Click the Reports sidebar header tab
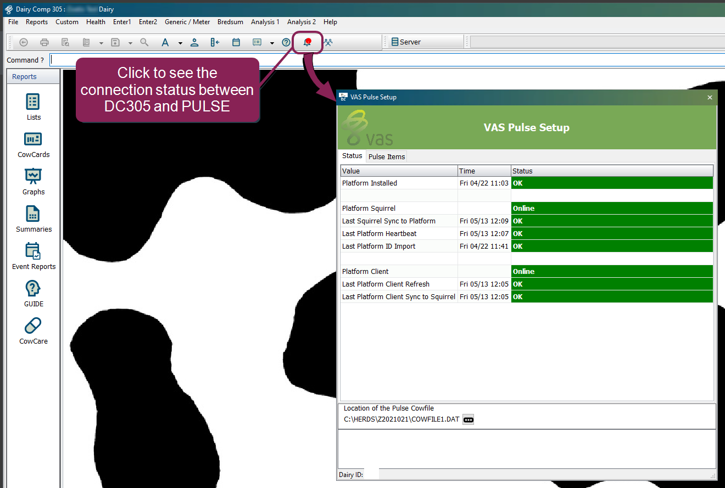The width and height of the screenshot is (725, 488). point(33,77)
